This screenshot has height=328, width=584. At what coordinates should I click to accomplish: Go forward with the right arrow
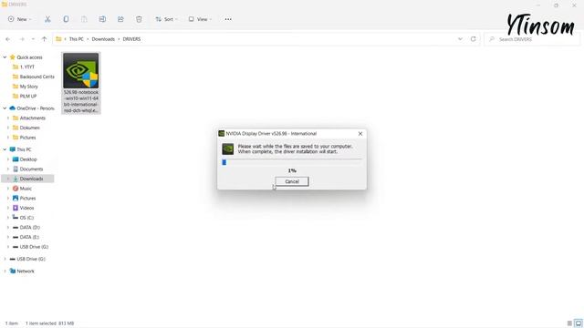pos(22,39)
